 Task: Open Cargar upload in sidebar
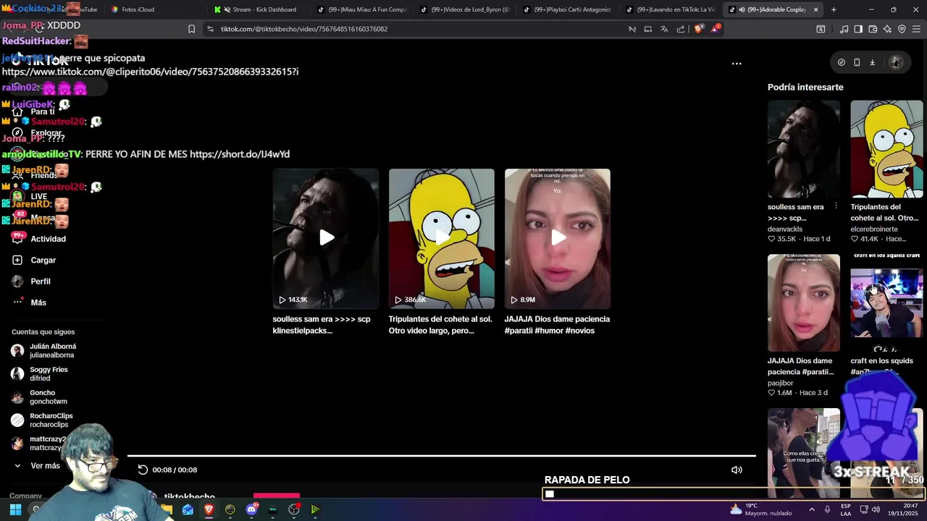(x=35, y=260)
